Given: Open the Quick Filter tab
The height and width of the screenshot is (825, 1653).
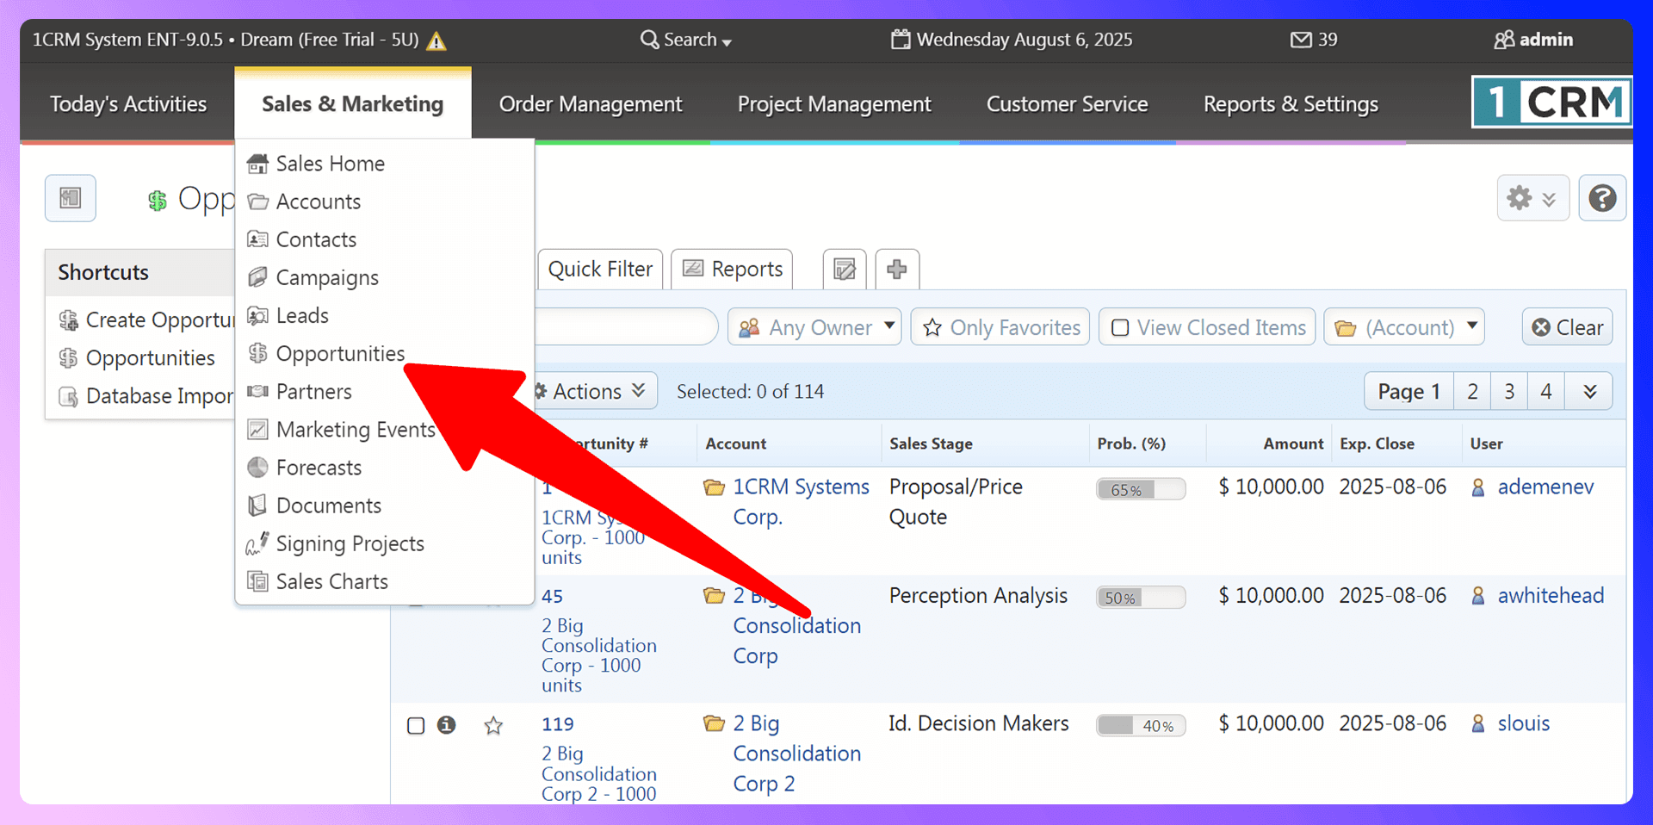Looking at the screenshot, I should (600, 270).
